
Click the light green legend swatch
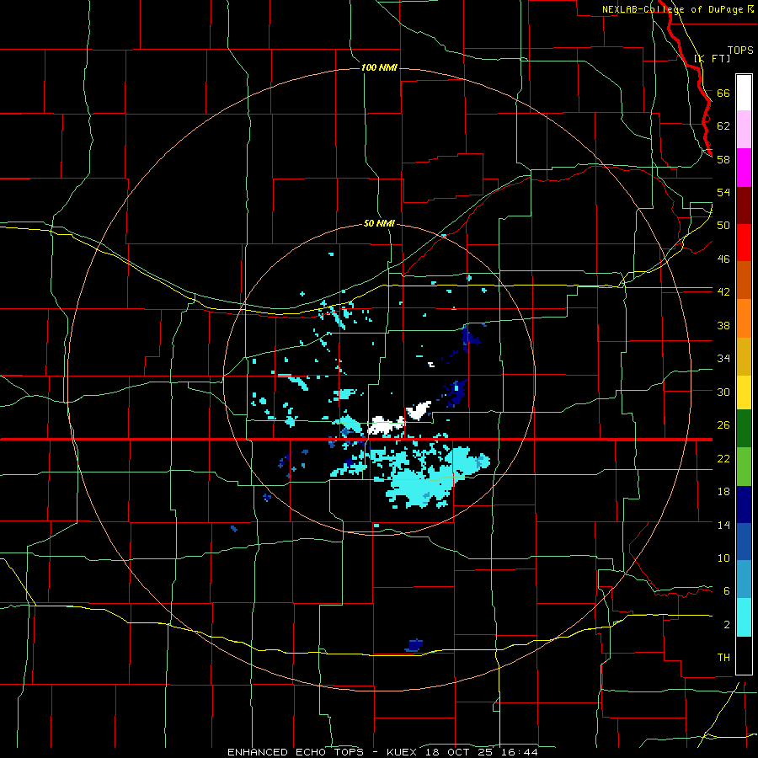(744, 467)
